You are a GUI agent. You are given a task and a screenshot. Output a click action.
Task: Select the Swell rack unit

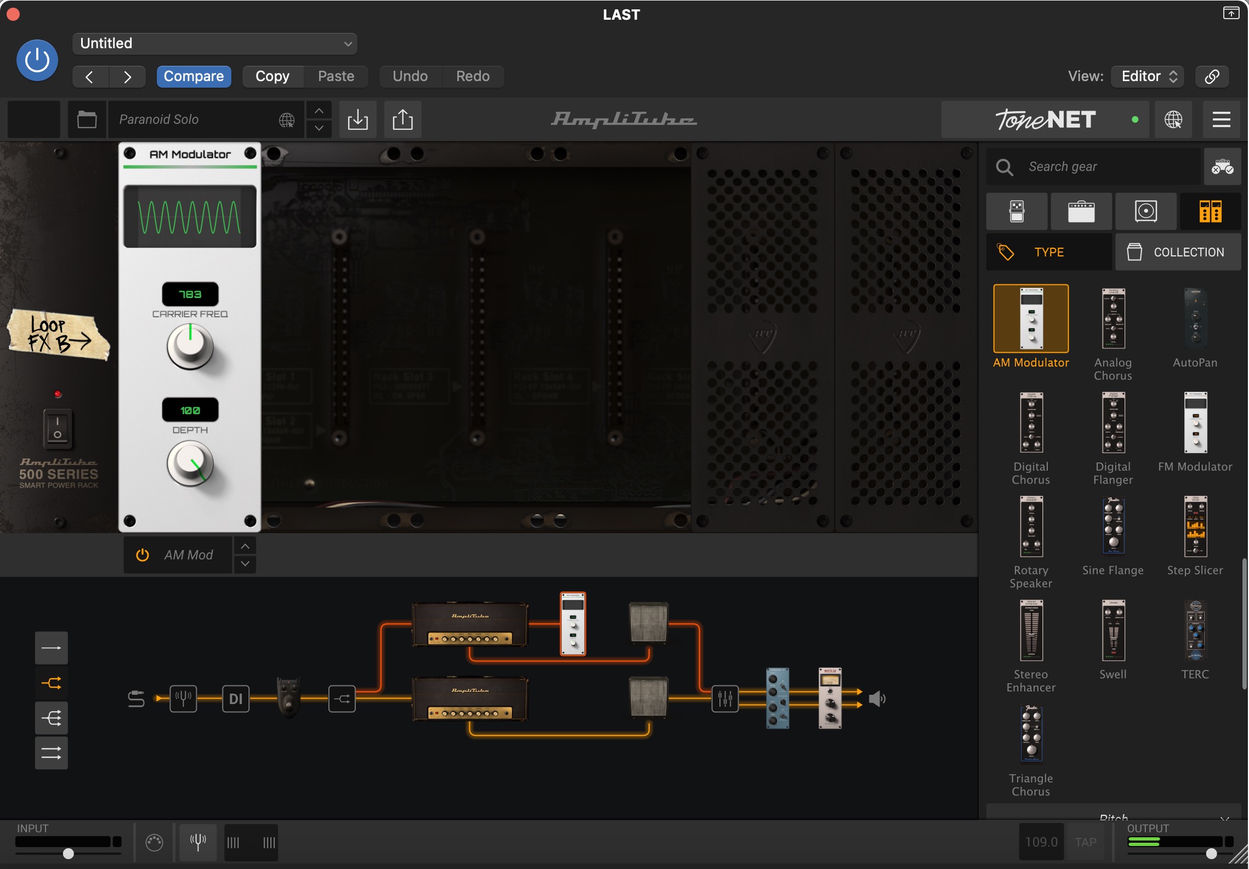pyautogui.click(x=1113, y=631)
